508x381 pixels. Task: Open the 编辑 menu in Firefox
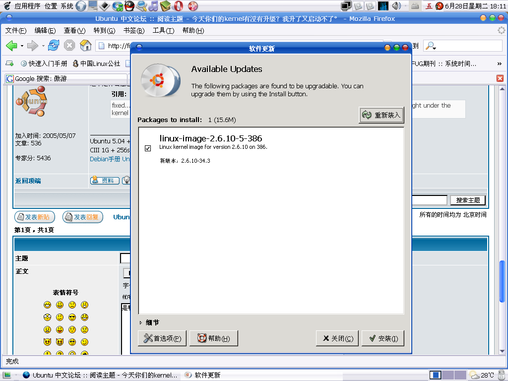pyautogui.click(x=45, y=30)
